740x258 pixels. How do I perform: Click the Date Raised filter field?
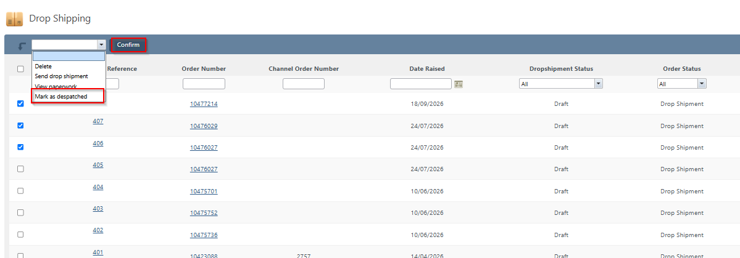421,84
